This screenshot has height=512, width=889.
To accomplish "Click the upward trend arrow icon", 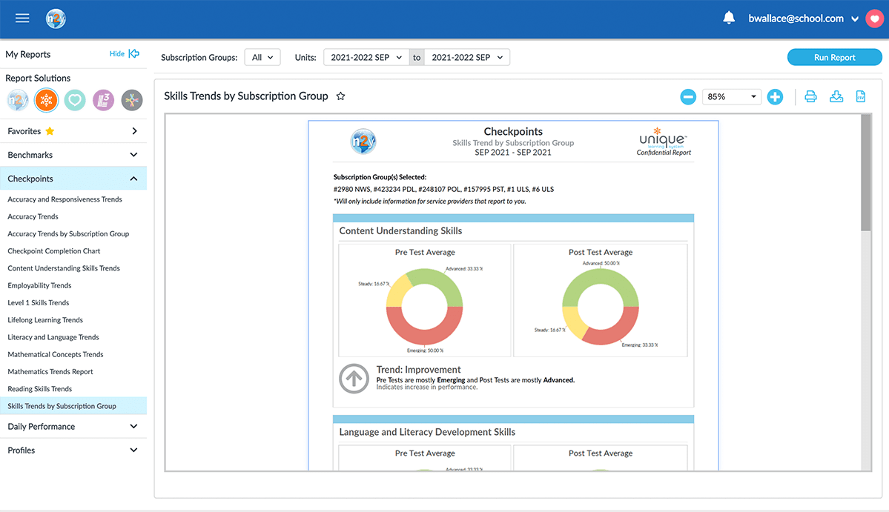I will (354, 379).
